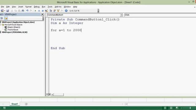Click the View Object icon in Project pane
The height and width of the screenshot is (110, 196).
tap(1, 18)
